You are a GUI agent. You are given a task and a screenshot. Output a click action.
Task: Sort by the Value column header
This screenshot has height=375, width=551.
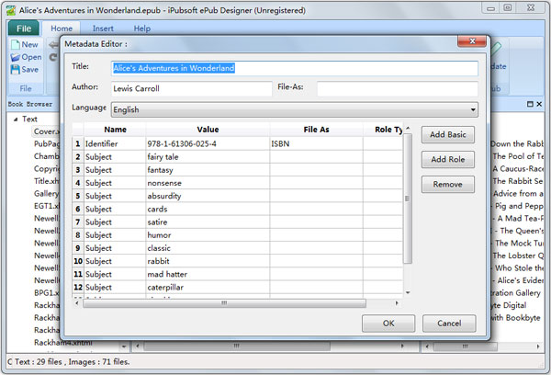[208, 130]
